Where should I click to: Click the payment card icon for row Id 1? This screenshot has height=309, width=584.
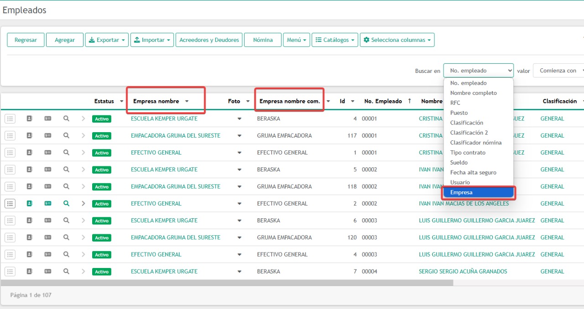coord(48,153)
